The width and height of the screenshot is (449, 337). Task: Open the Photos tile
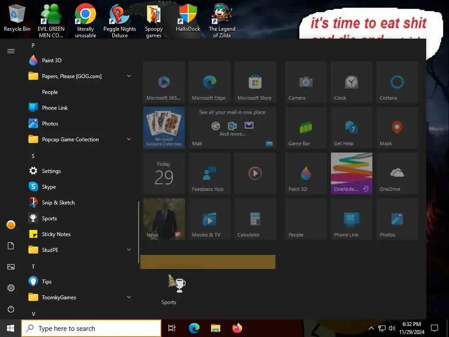point(397,219)
